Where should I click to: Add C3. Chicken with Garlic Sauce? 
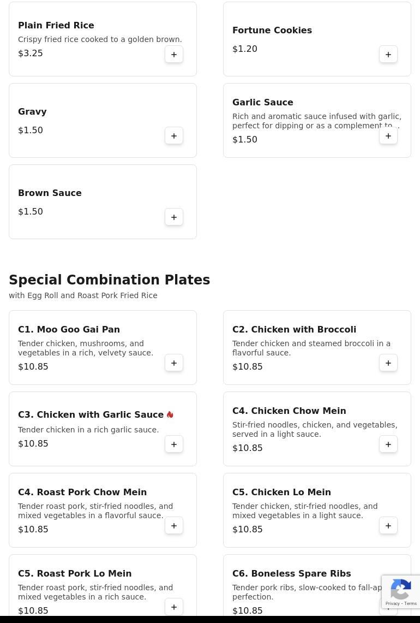174,444
